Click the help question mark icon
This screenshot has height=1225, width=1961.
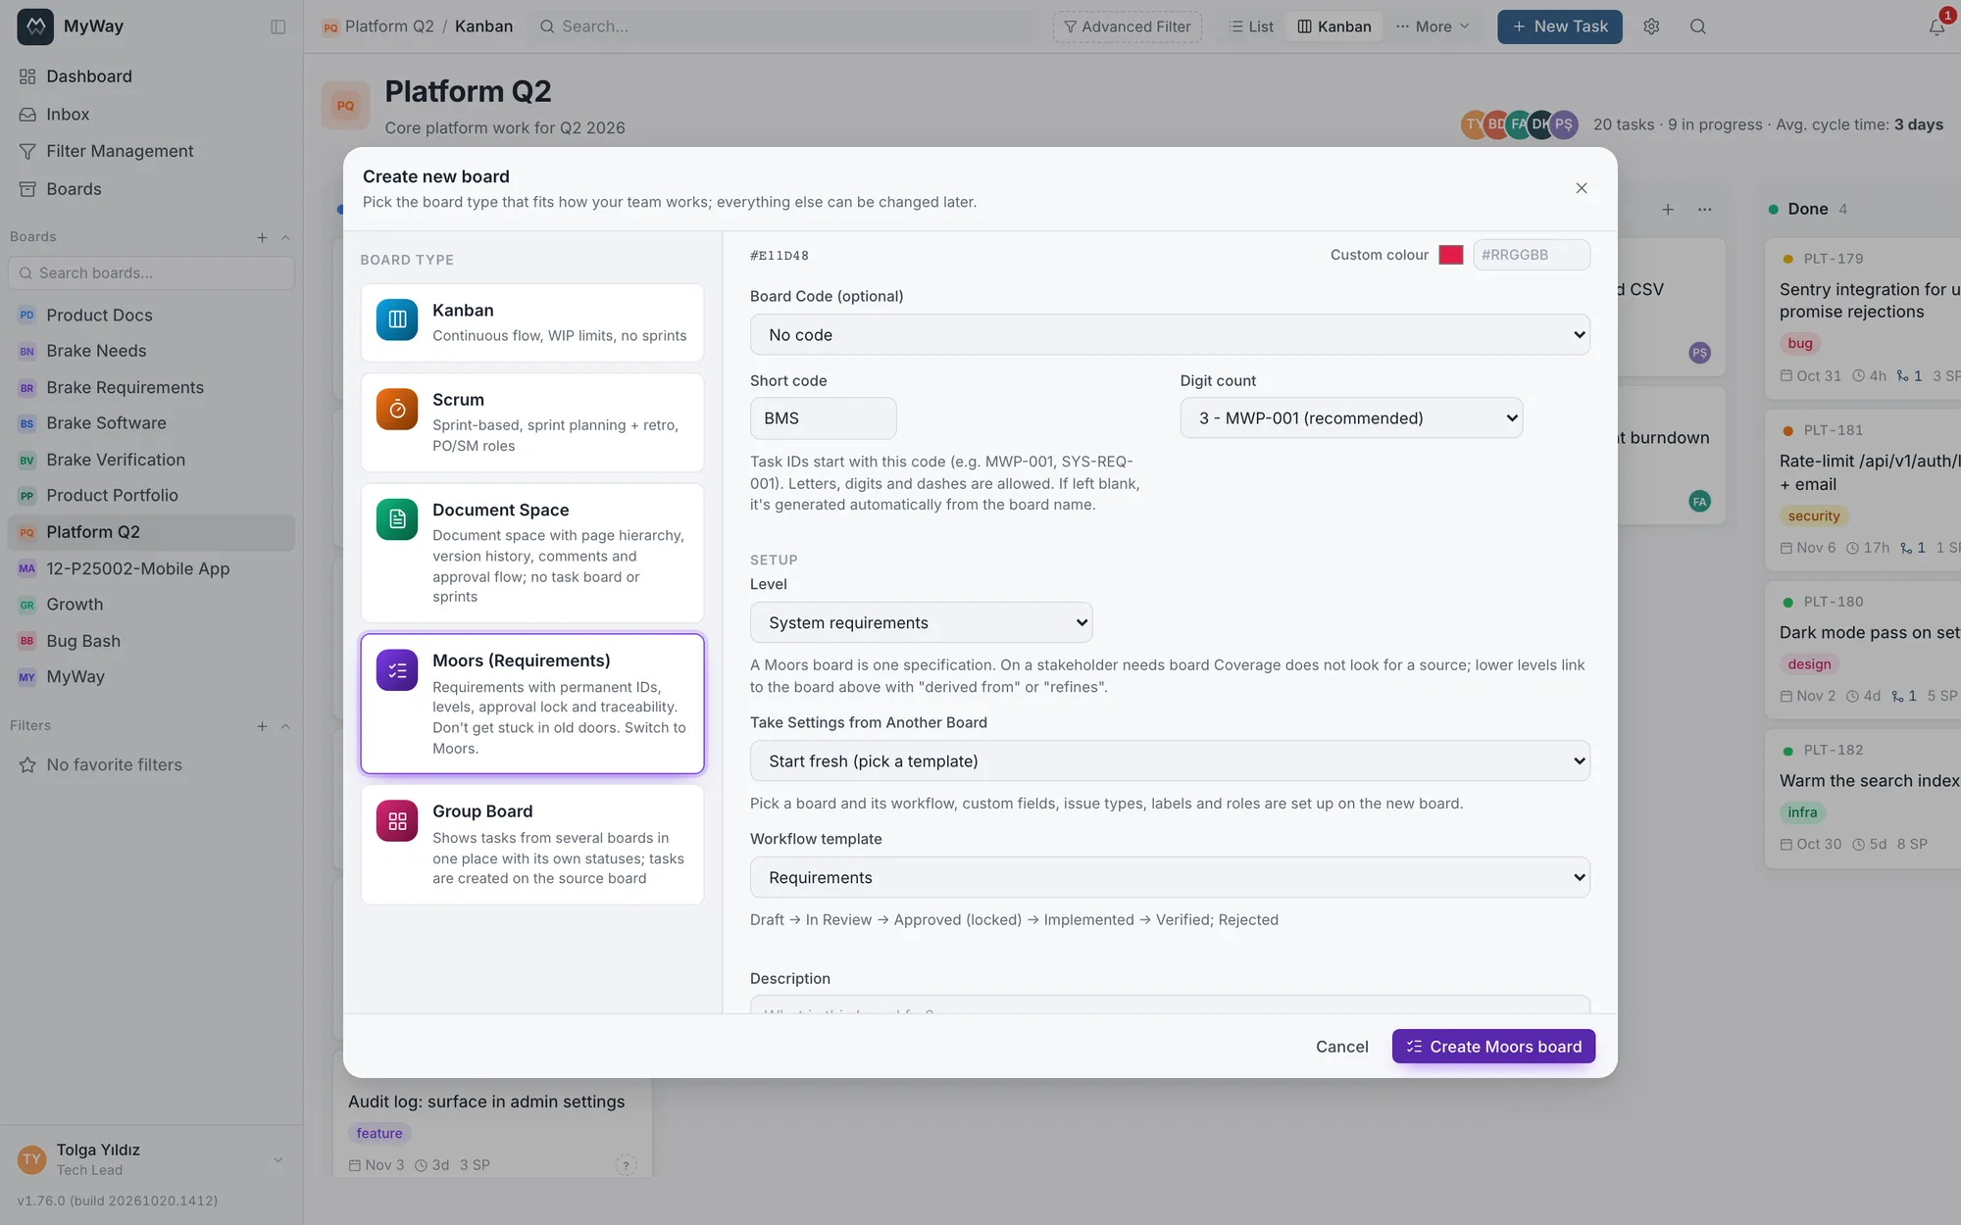[x=626, y=1165]
